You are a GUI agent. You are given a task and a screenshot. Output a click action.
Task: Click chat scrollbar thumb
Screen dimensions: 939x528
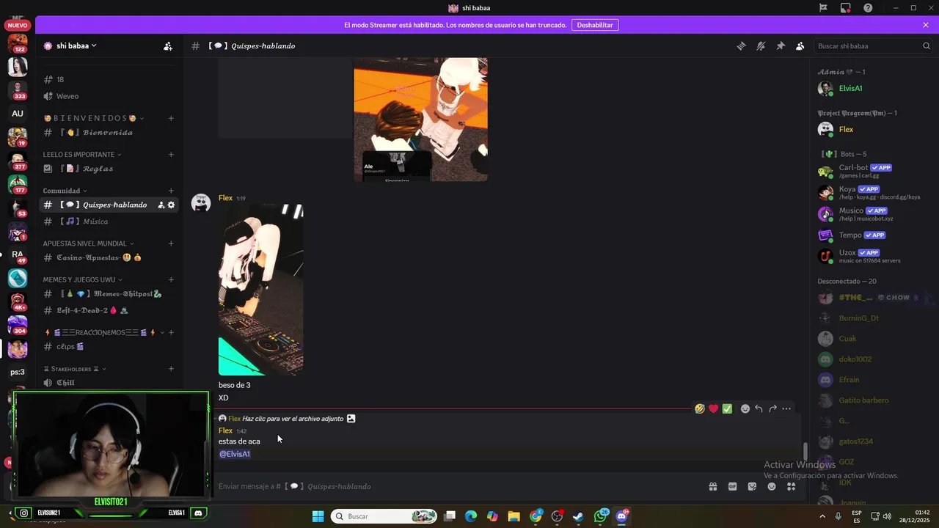pos(805,452)
